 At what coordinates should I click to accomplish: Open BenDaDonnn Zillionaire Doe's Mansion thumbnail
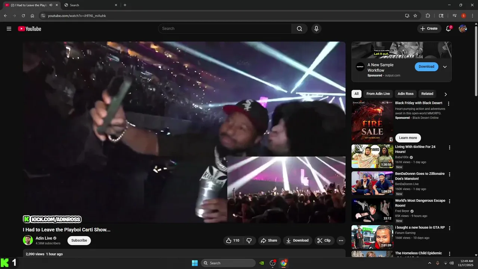tap(372, 183)
